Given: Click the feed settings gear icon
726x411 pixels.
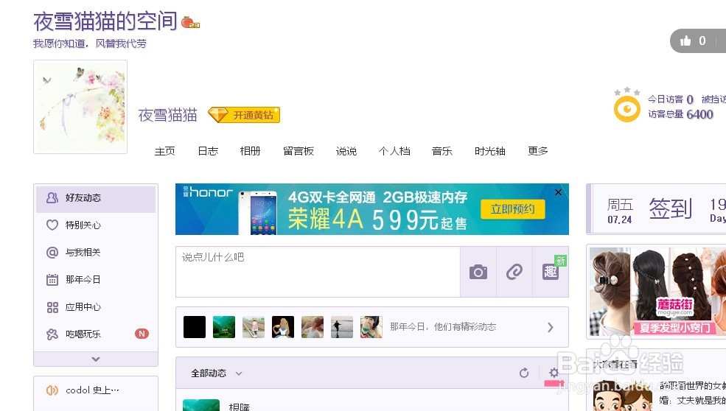Looking at the screenshot, I should point(554,373).
